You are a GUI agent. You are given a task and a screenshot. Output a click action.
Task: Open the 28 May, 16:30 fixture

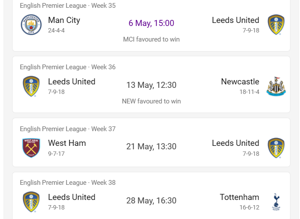151,200
